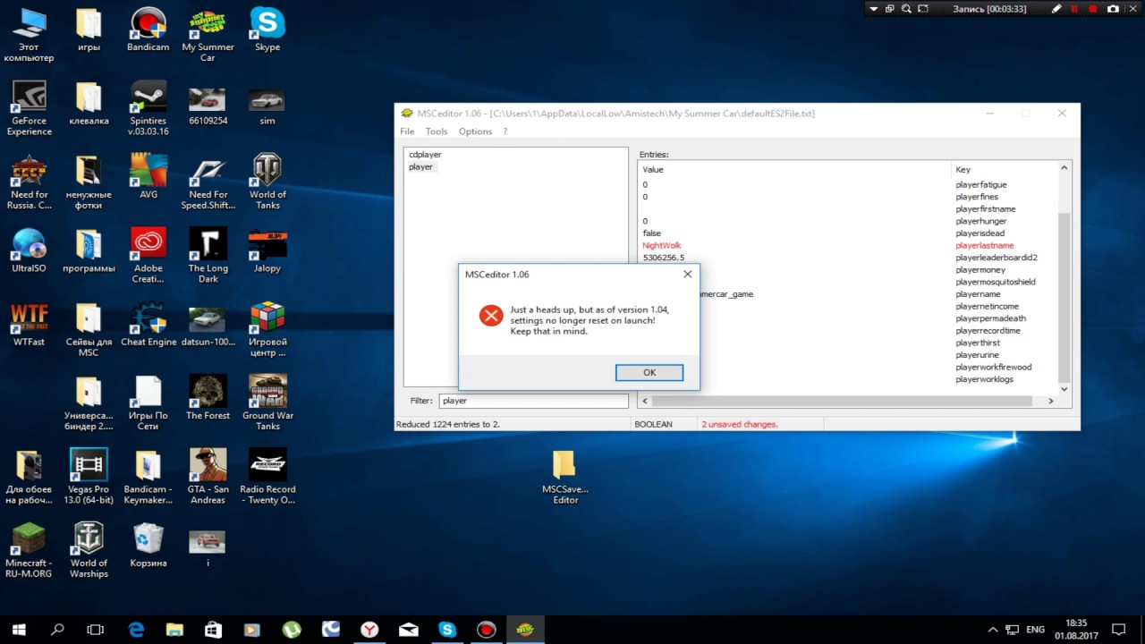The height and width of the screenshot is (644, 1145).
Task: Click the recorder magnifier icon
Action: pos(906,9)
